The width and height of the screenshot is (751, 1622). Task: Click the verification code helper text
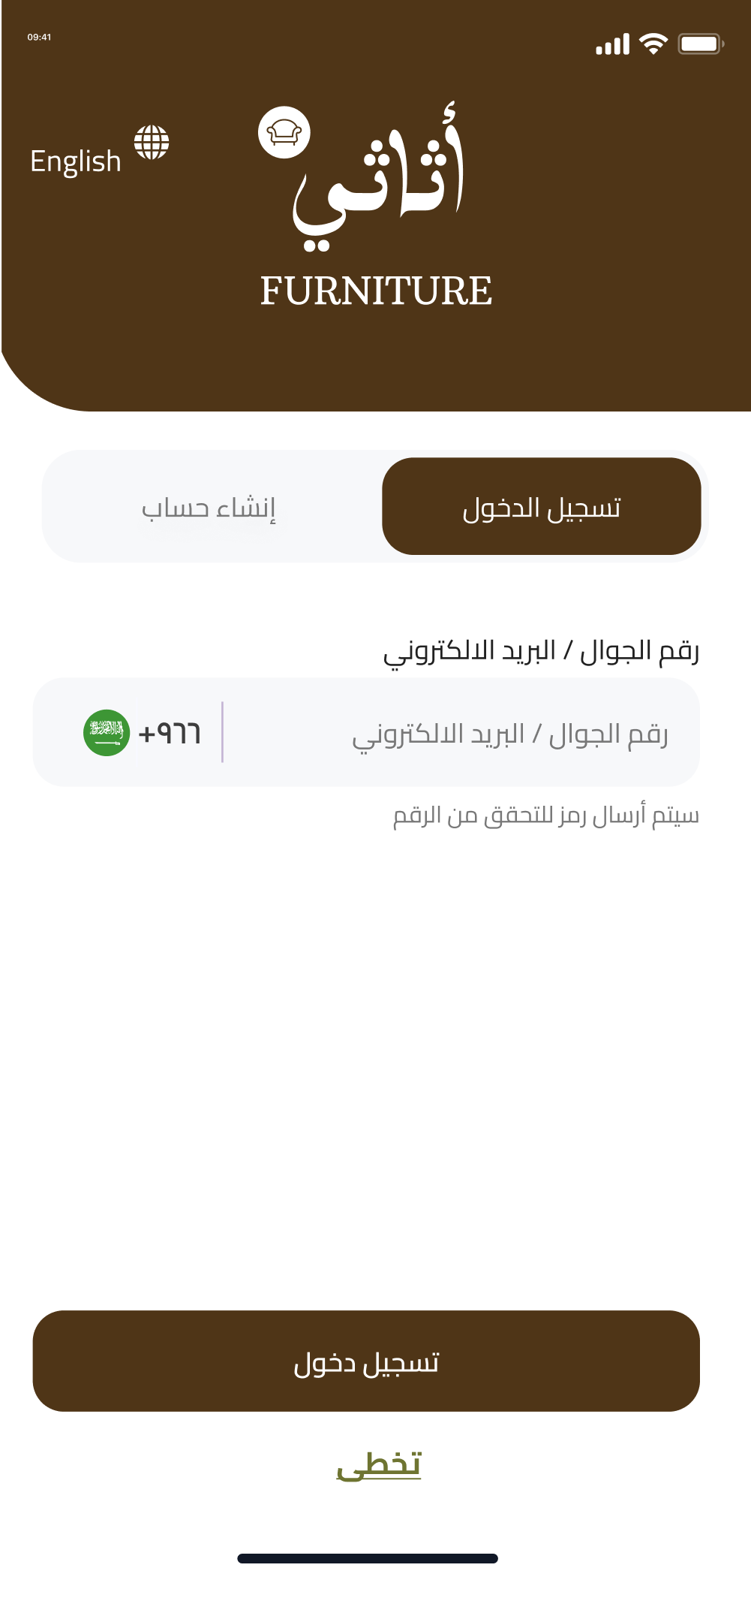point(545,816)
